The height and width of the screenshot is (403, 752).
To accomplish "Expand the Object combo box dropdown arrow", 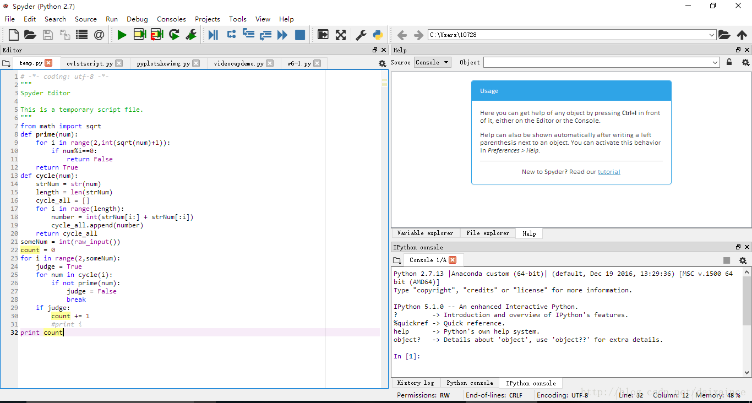I will pyautogui.click(x=715, y=62).
